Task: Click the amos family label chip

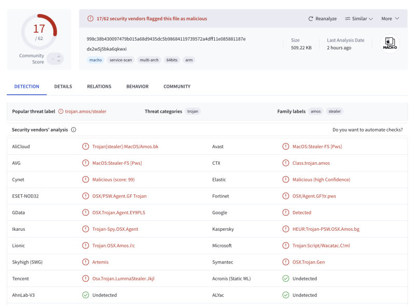Action: click(315, 111)
